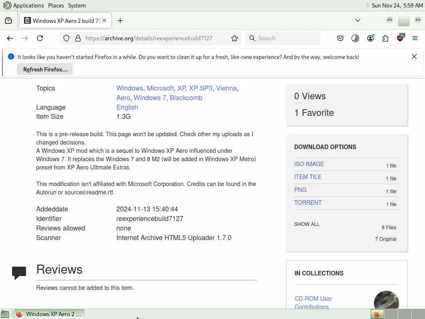The width and height of the screenshot is (425, 319).
Task: Download the ITEM TILE file
Action: pyautogui.click(x=308, y=177)
